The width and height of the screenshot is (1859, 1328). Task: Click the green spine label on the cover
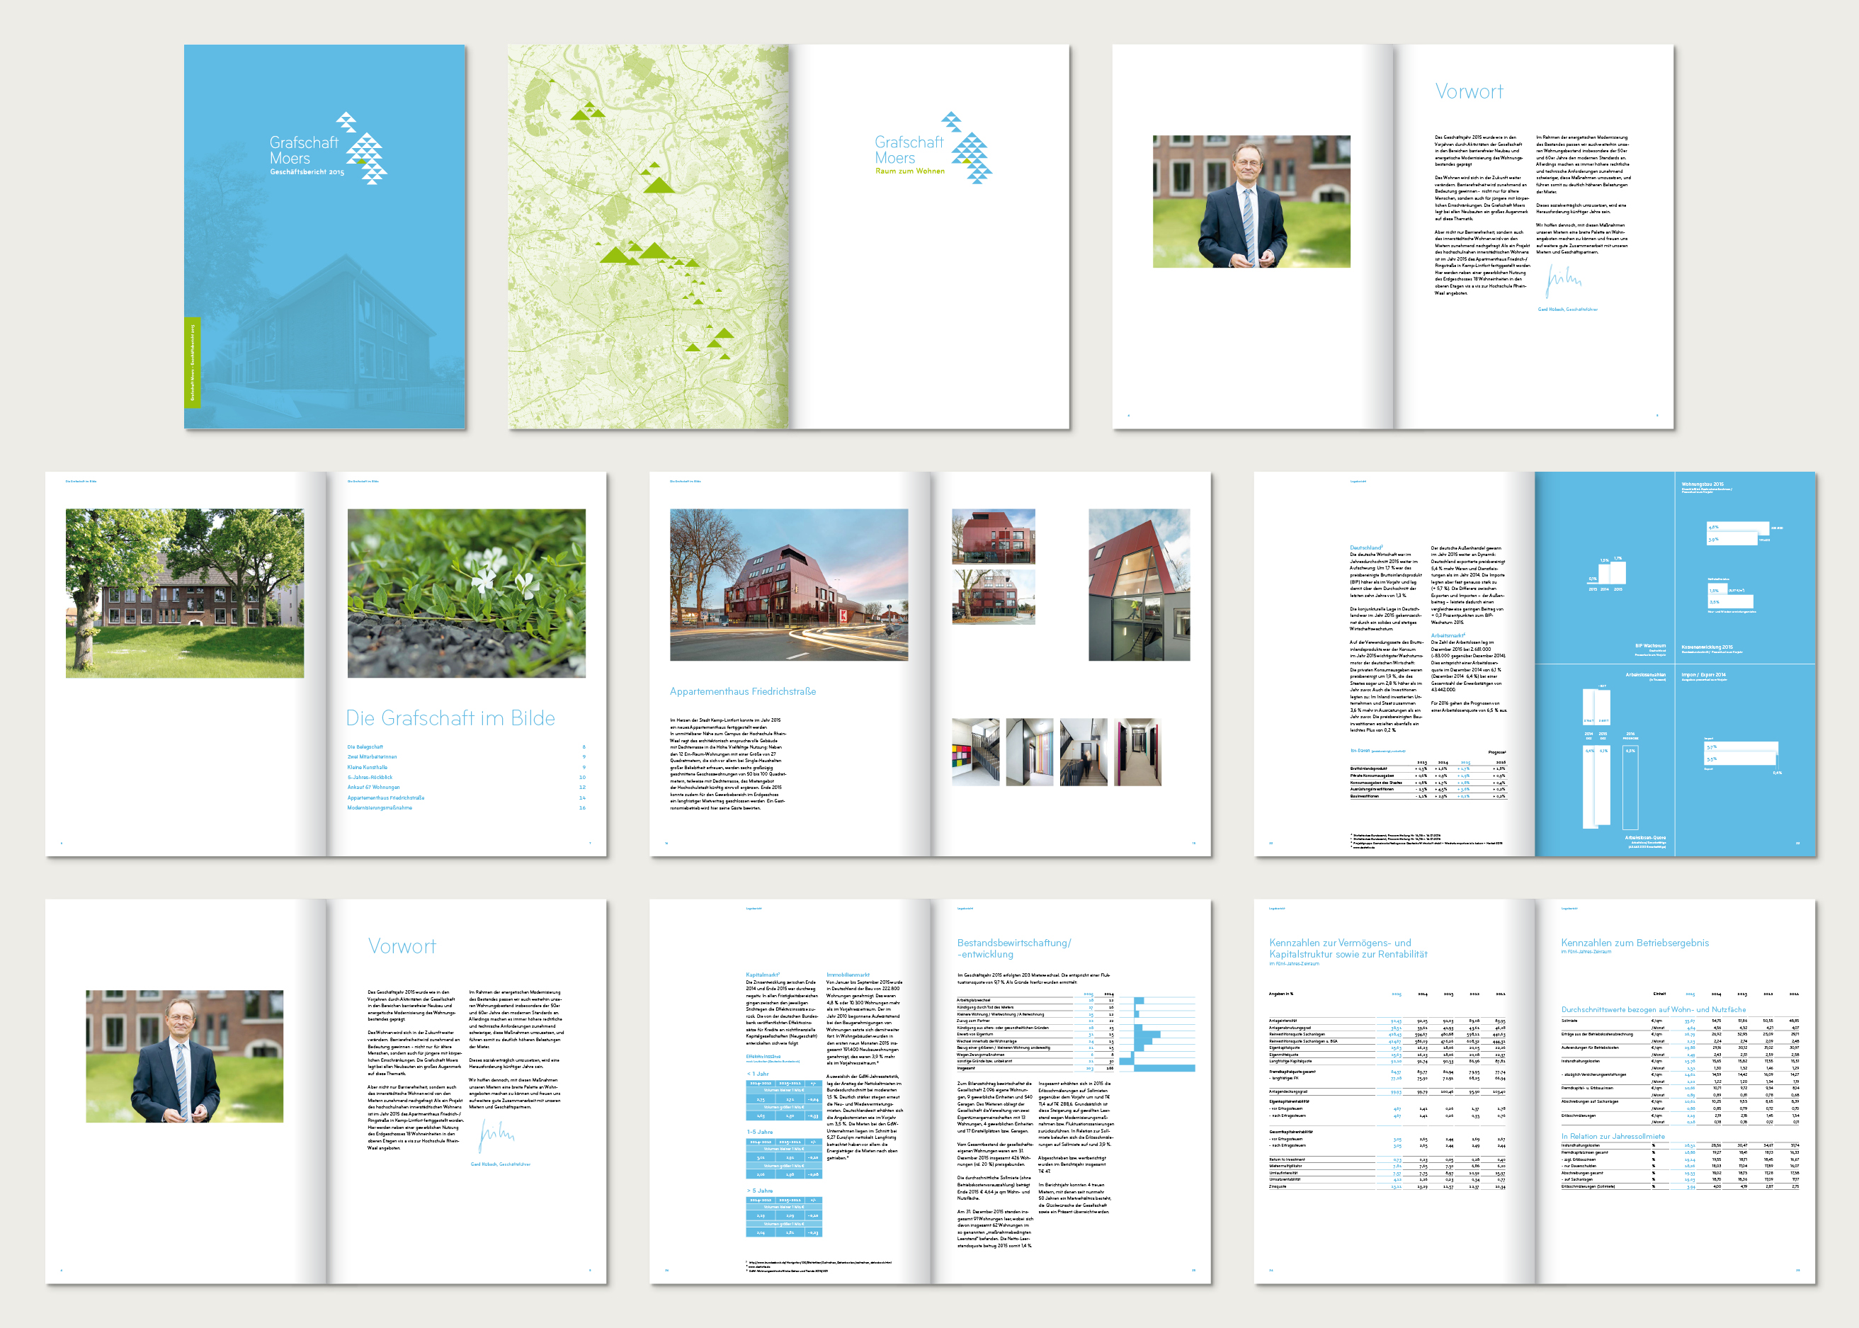192,362
